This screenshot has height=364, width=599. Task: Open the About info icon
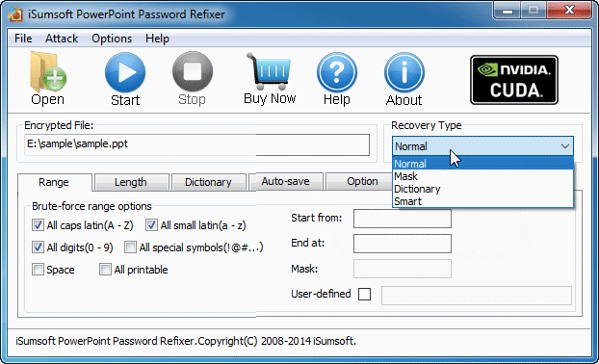[x=404, y=72]
